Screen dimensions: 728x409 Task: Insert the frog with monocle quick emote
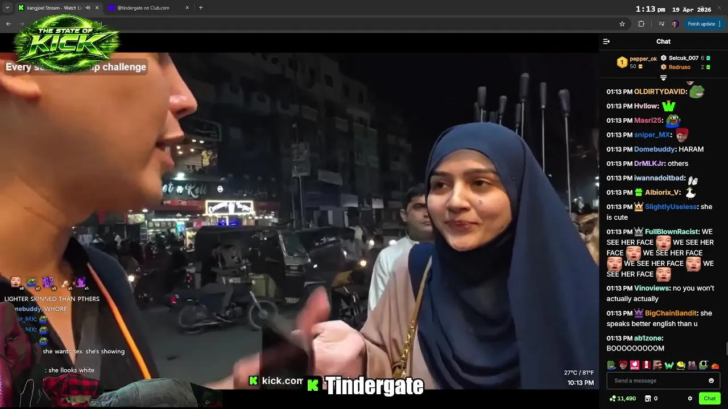point(704,365)
